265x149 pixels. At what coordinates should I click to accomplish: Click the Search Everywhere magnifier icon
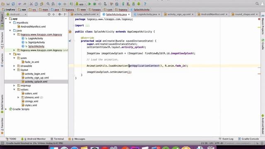point(257,4)
